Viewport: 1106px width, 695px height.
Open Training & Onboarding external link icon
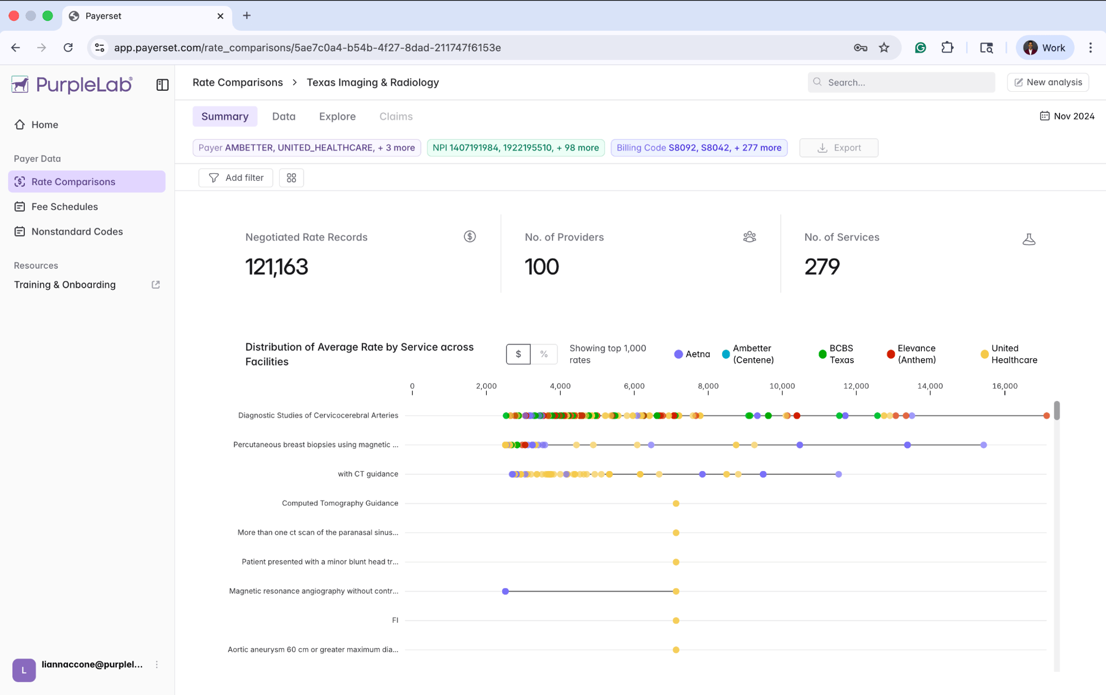pyautogui.click(x=156, y=284)
